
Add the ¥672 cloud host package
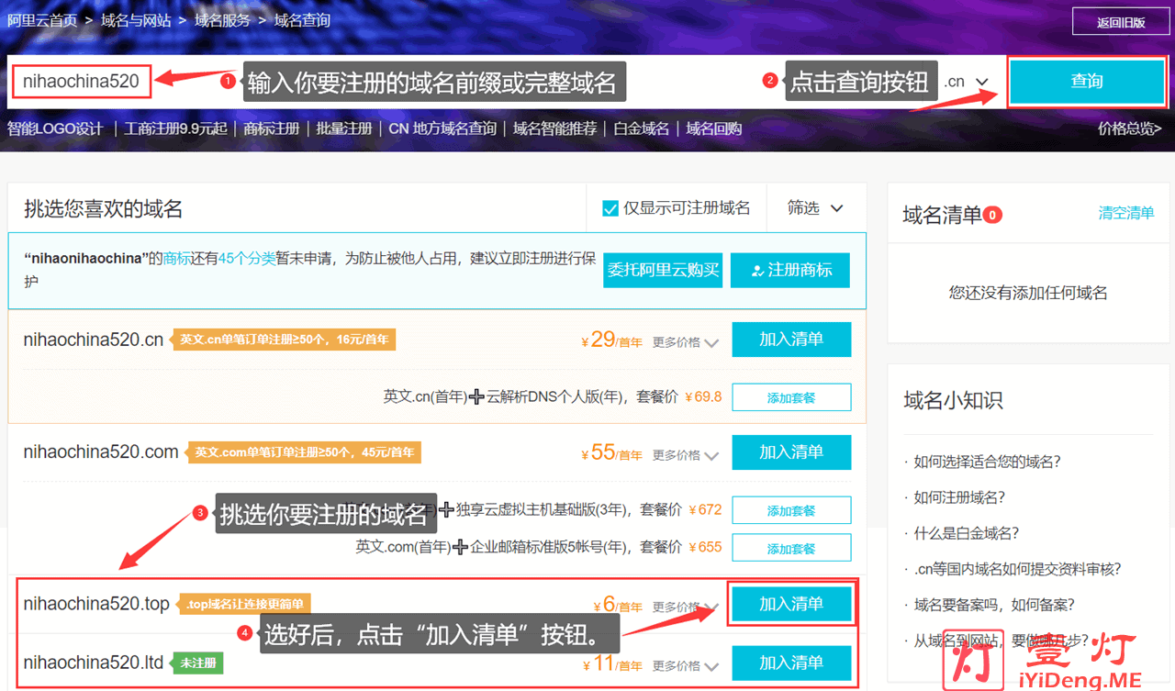click(x=791, y=510)
